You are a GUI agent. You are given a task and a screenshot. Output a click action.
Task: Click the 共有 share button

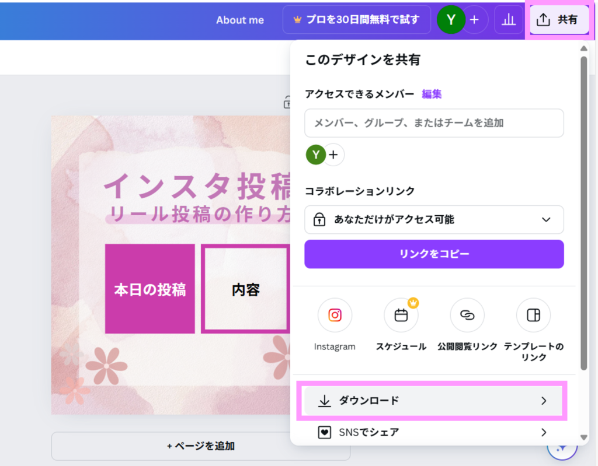(558, 20)
